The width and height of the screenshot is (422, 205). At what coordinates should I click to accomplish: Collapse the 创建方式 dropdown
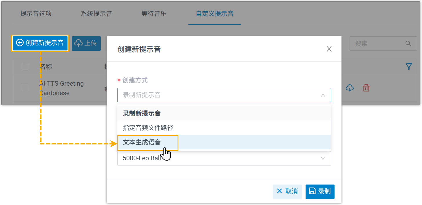coord(323,95)
